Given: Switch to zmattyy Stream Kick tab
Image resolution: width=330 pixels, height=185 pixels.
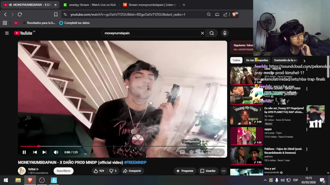Looking at the screenshot, I should pos(90,5).
